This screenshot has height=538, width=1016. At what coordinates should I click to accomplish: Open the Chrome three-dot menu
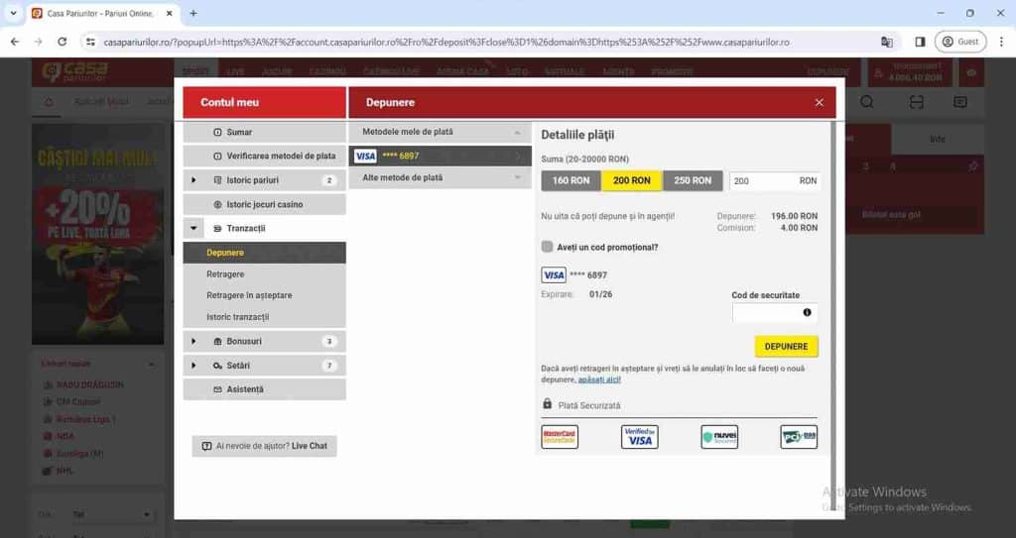[x=1001, y=42]
